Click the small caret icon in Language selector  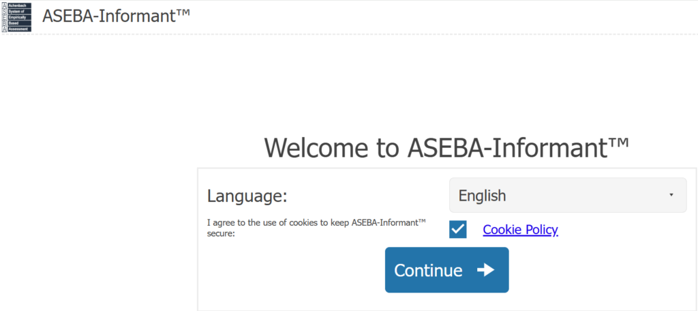coord(671,195)
